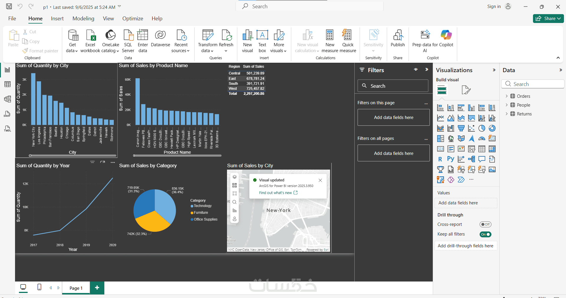Open the Modeling ribbon tab
566x298 pixels.
(x=83, y=19)
